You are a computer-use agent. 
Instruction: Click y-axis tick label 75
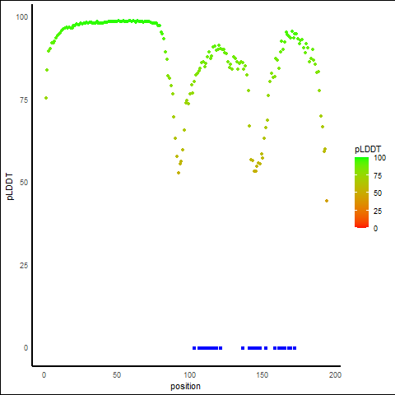(24, 100)
